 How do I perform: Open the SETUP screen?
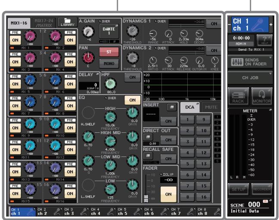point(238,189)
